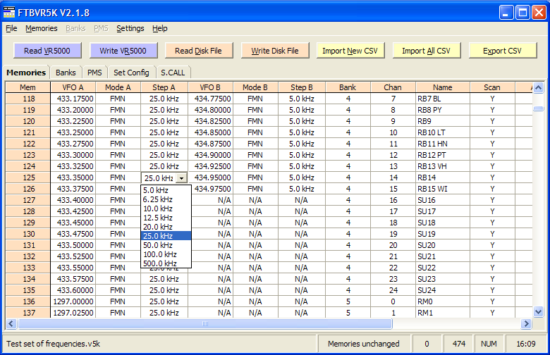
Task: Click the Write VR5000 button
Action: click(123, 51)
